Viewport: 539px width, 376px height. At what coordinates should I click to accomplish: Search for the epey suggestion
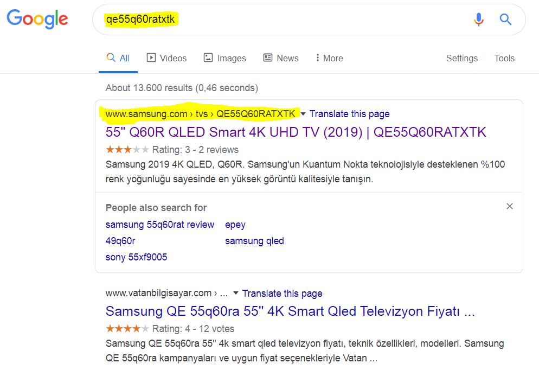point(235,225)
